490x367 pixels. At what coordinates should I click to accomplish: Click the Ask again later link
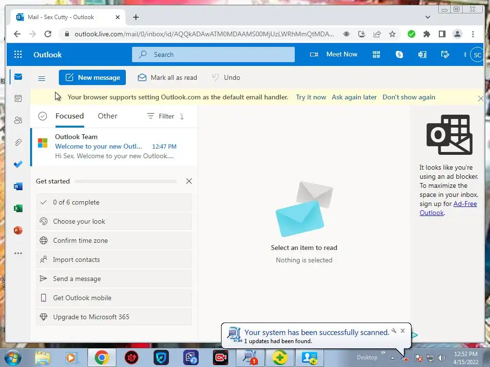coord(354,97)
